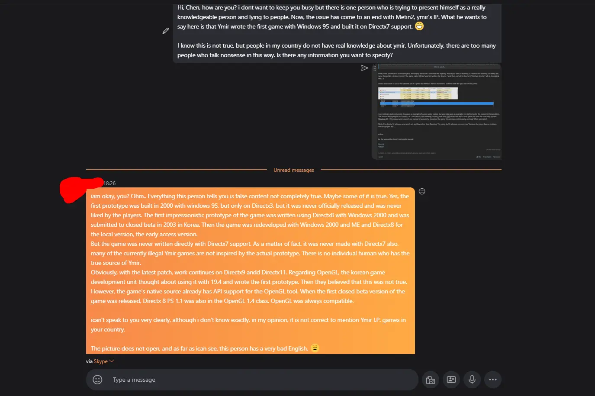
Task: Click the 'via' label above message box
Action: pos(89,361)
